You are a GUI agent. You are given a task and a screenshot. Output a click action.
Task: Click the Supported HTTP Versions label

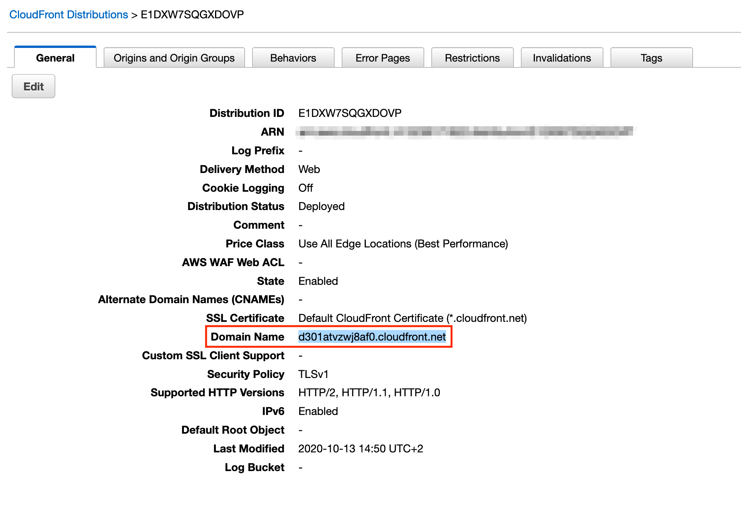(217, 393)
